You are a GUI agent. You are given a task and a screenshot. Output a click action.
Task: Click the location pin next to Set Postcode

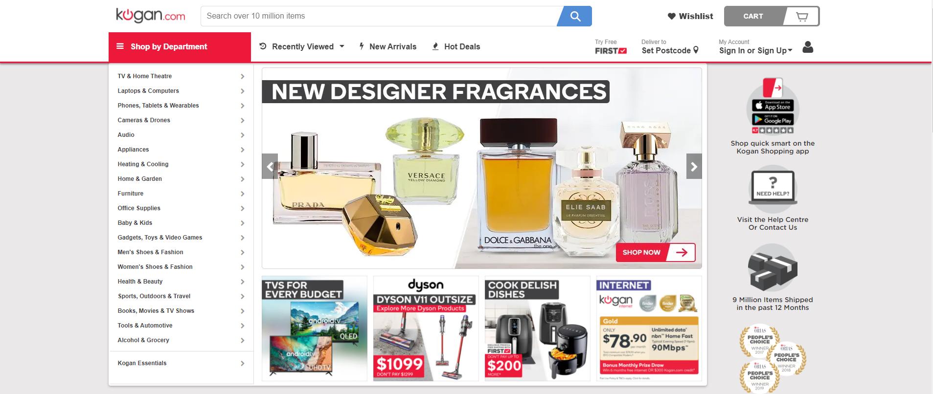(x=696, y=50)
